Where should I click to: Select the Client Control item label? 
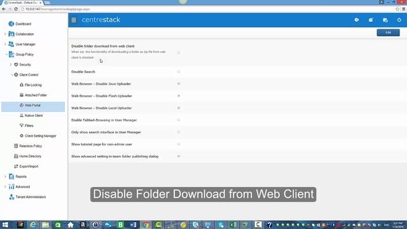(29, 75)
